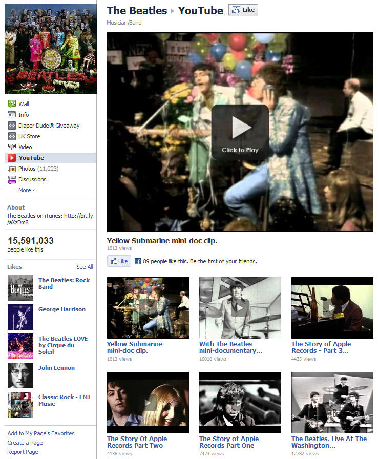
Task: Play the With The Beatles mini-documentary thumbnail
Action: point(240,308)
